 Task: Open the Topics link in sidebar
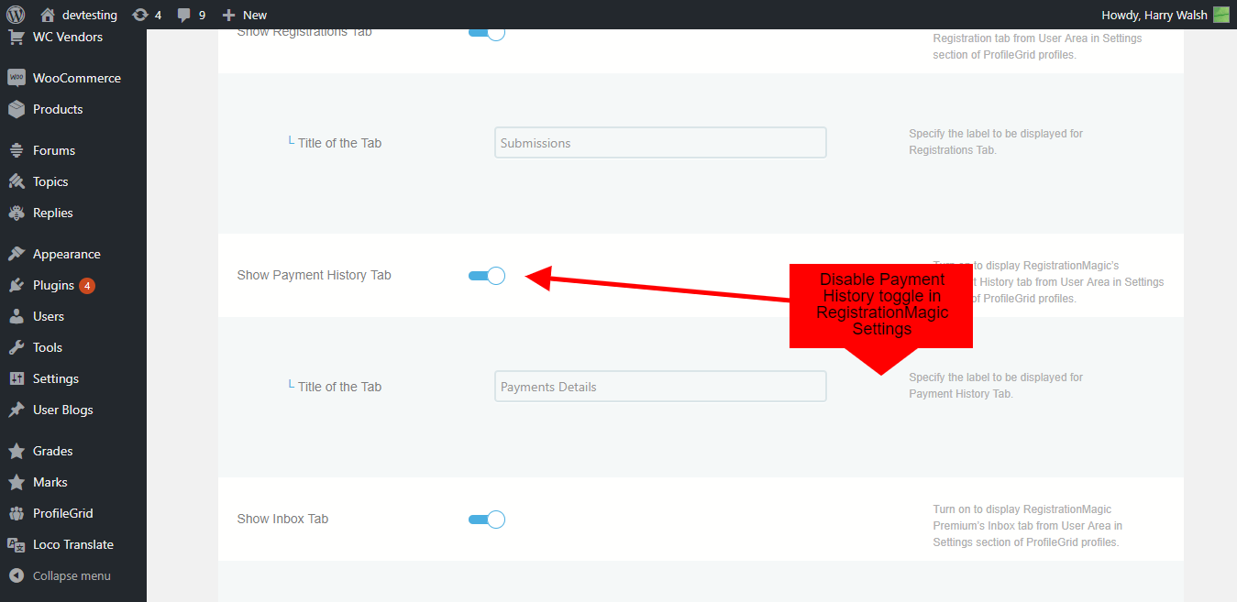[50, 181]
